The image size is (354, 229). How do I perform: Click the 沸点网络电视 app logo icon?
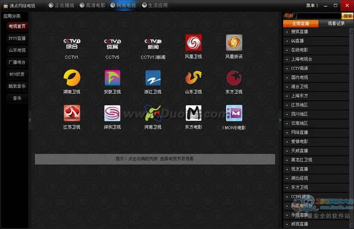[5, 6]
